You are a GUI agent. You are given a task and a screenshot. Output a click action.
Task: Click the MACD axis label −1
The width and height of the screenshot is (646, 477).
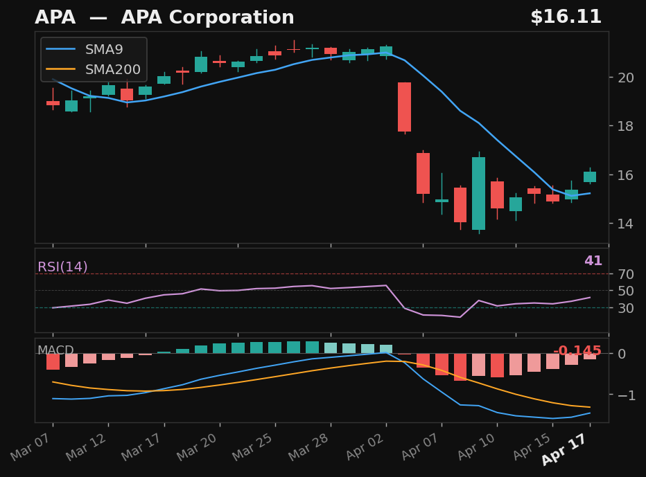(x=627, y=395)
